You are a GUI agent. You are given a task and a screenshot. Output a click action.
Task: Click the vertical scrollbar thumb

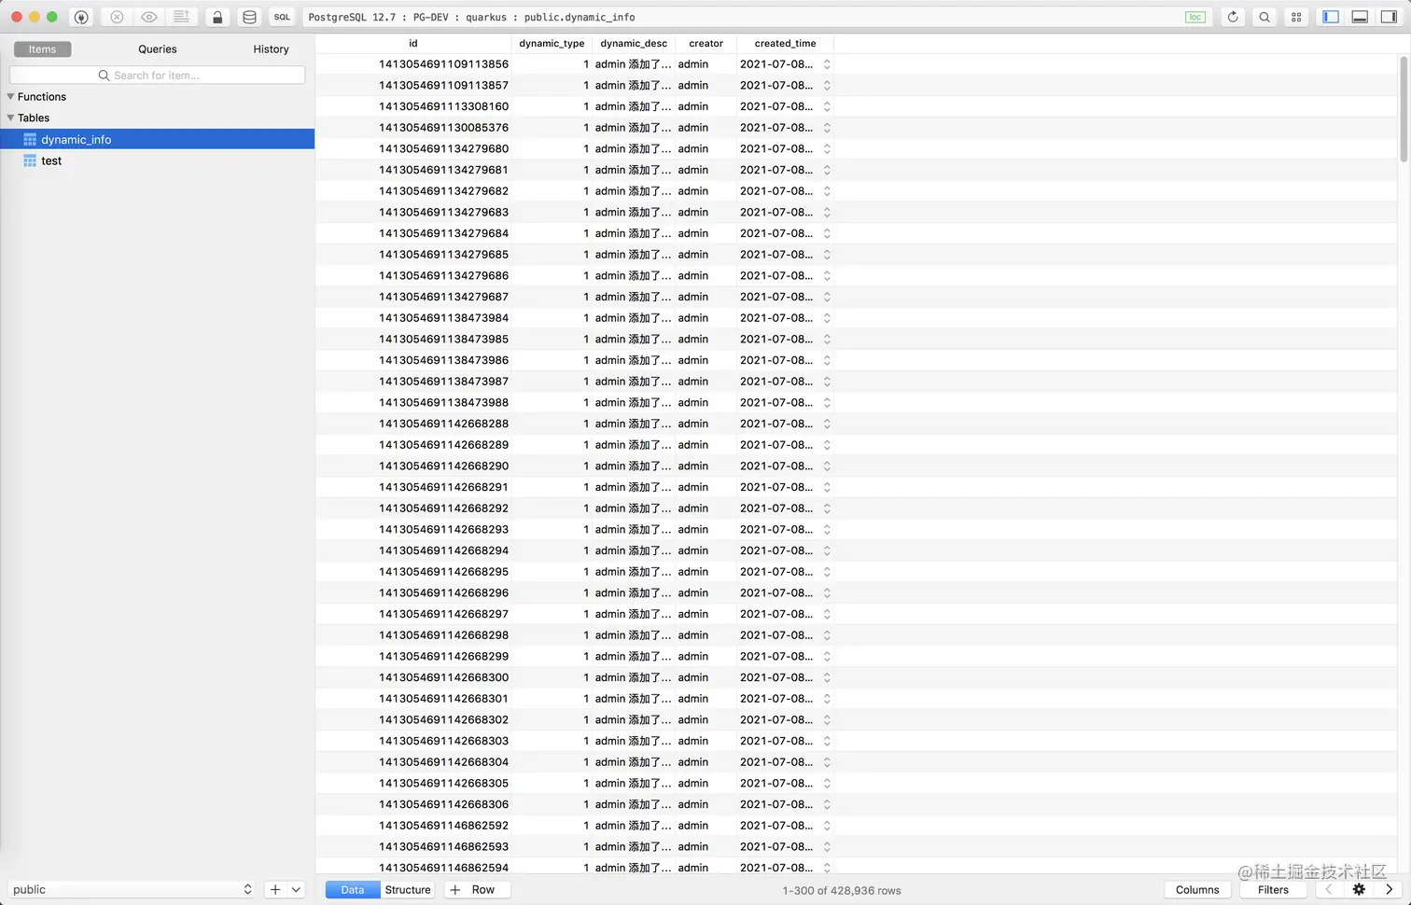pyautogui.click(x=1403, y=107)
